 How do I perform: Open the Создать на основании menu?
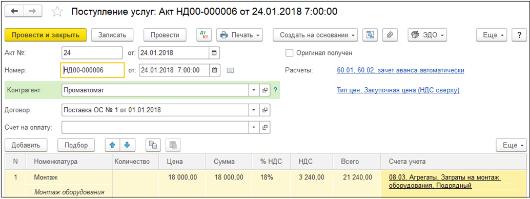[315, 35]
